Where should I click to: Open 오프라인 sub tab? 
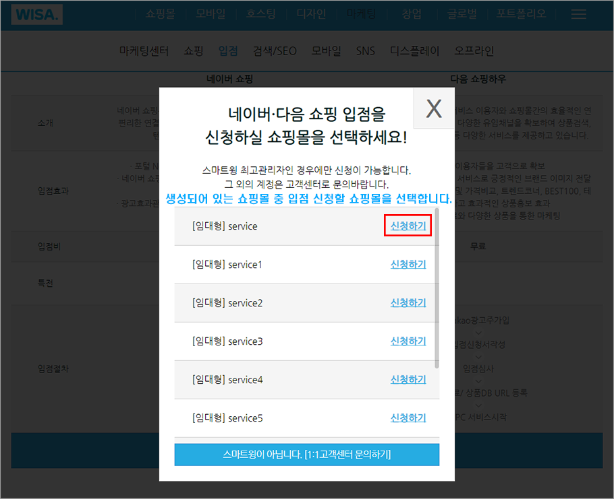pos(474,51)
